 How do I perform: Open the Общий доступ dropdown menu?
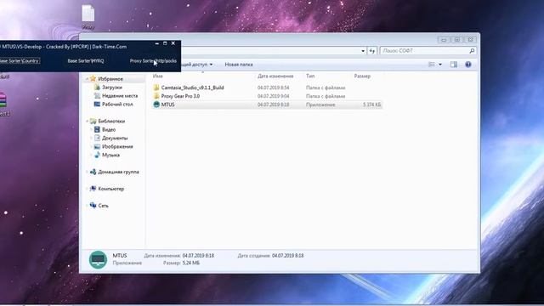tap(196, 65)
